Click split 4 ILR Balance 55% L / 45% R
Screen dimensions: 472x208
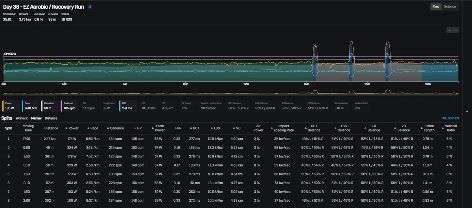[374, 165]
